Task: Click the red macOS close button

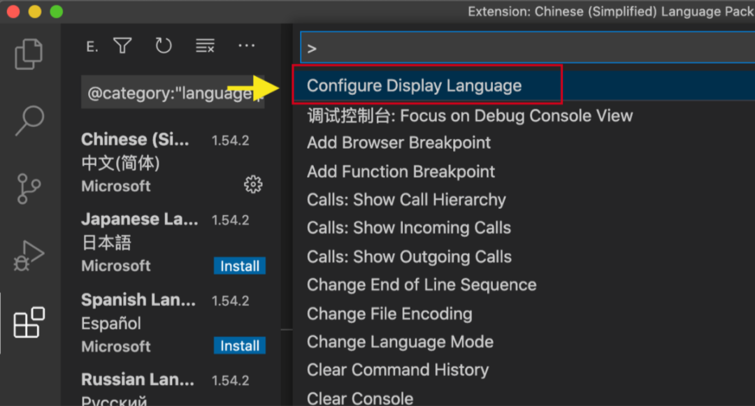Action: coord(13,11)
